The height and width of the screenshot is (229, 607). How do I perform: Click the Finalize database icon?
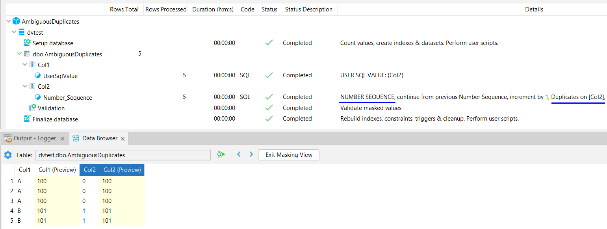(x=27, y=119)
